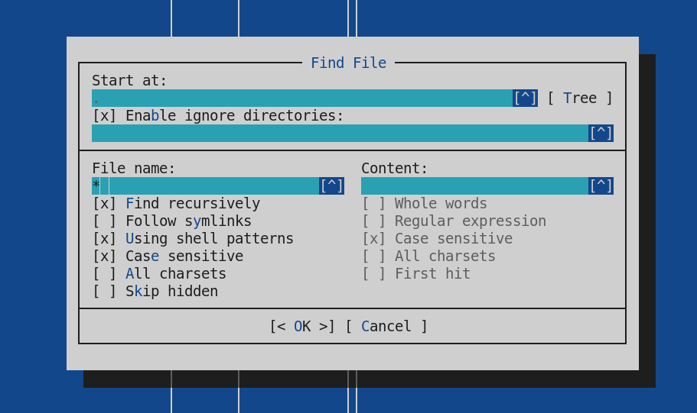697x413 pixels.
Task: Click the Tree button
Action: [x=580, y=98]
